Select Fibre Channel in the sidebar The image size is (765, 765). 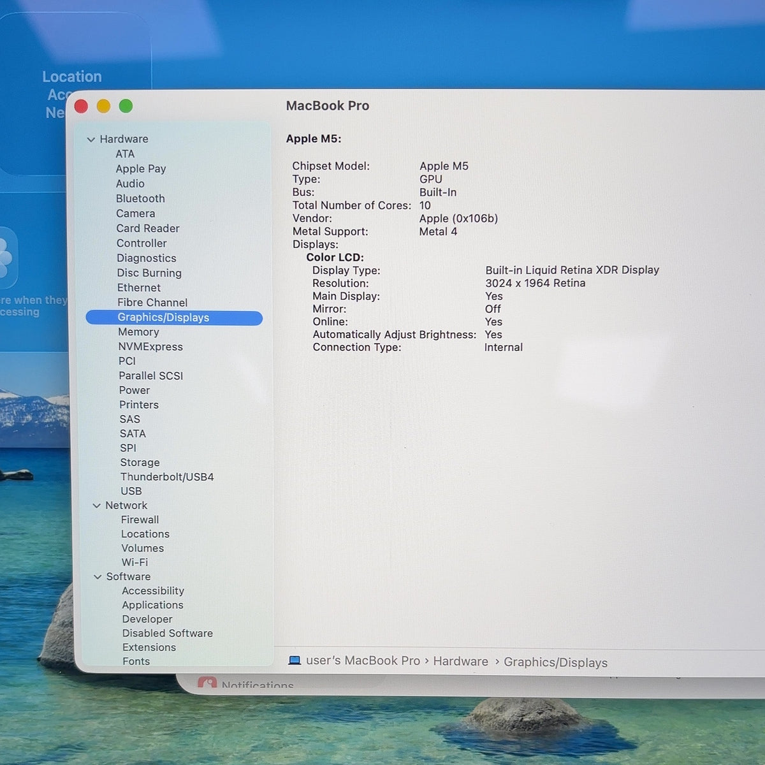(152, 303)
